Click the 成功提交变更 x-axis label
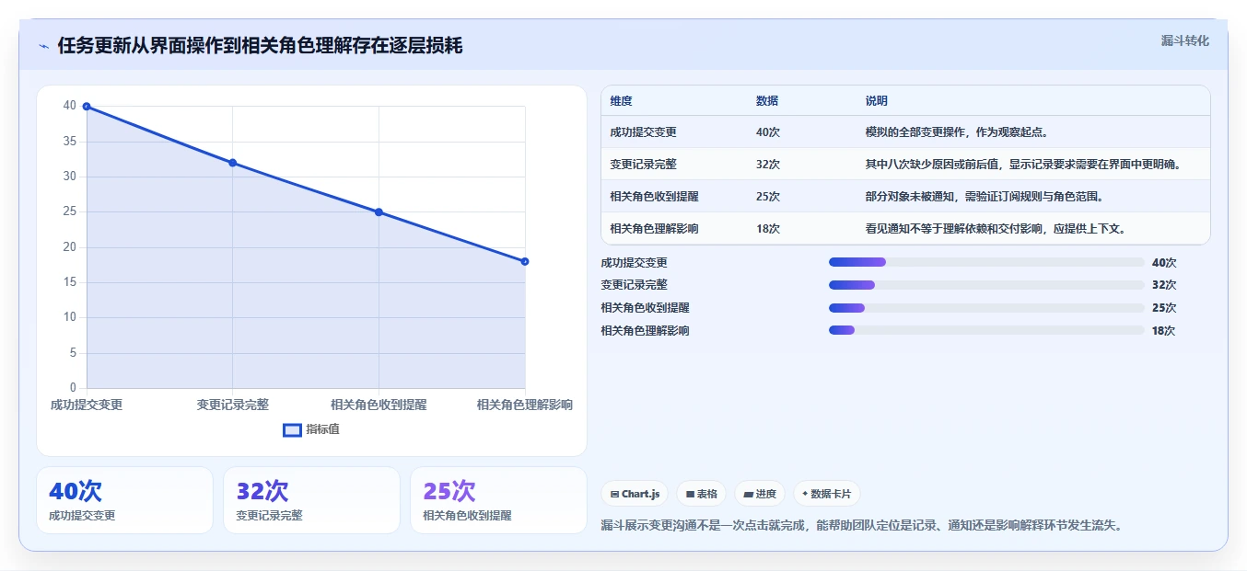 pyautogui.click(x=87, y=405)
